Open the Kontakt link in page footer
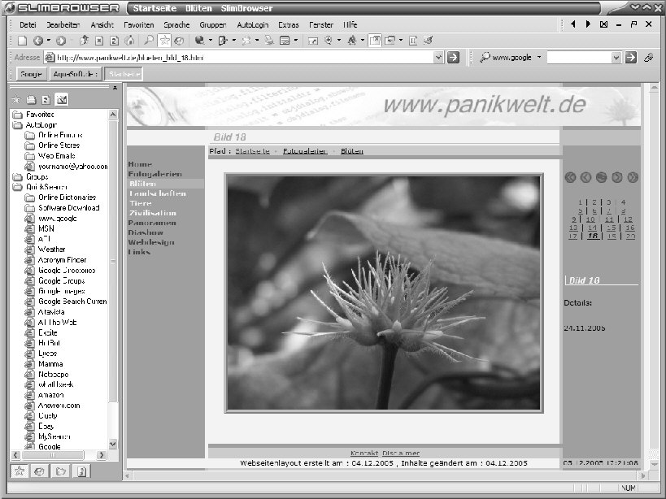Viewport: 666px width, 499px height. 363,453
